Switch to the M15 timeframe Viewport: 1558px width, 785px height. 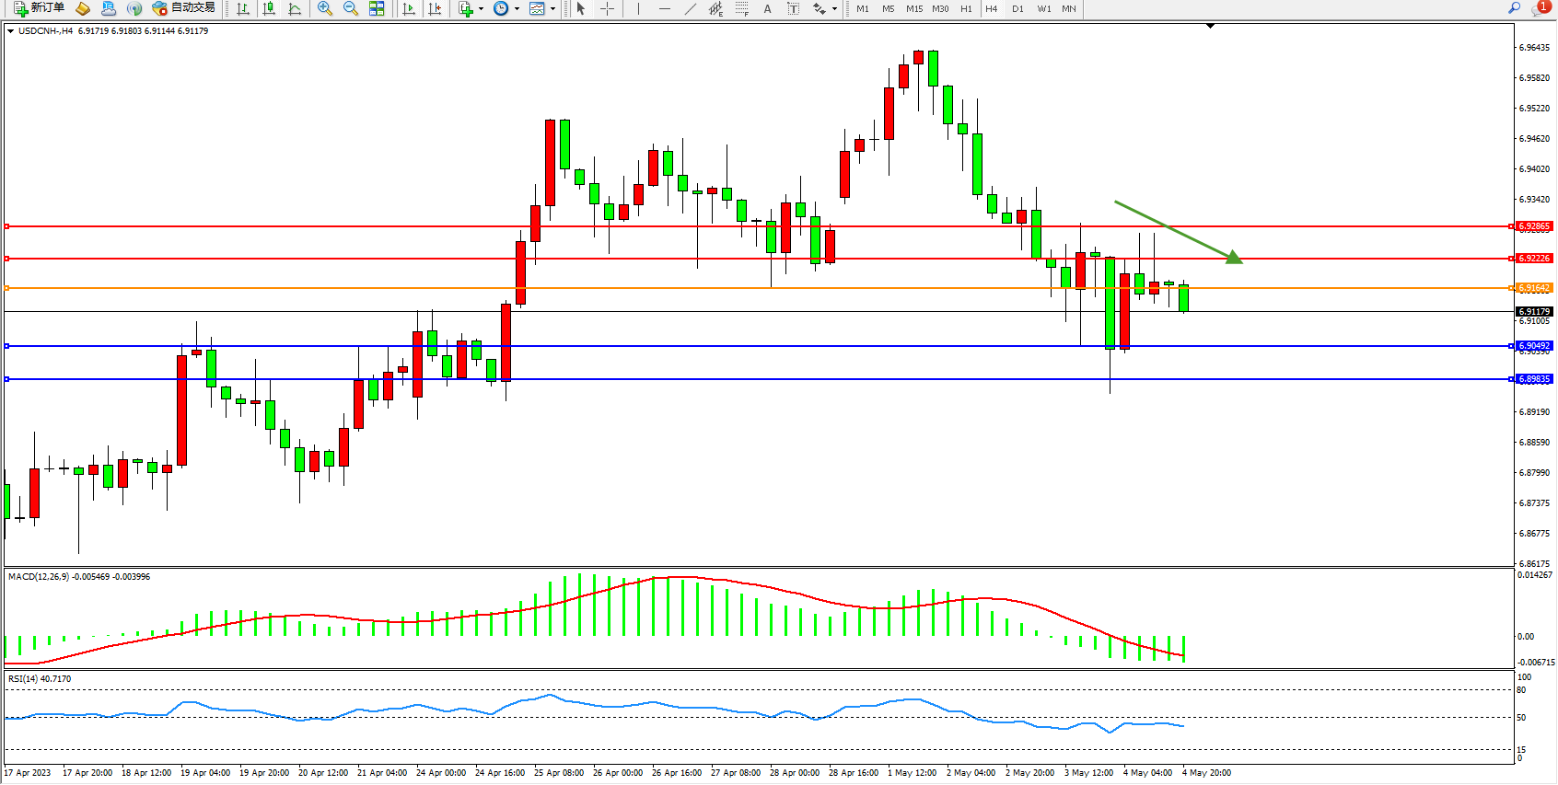[x=913, y=8]
